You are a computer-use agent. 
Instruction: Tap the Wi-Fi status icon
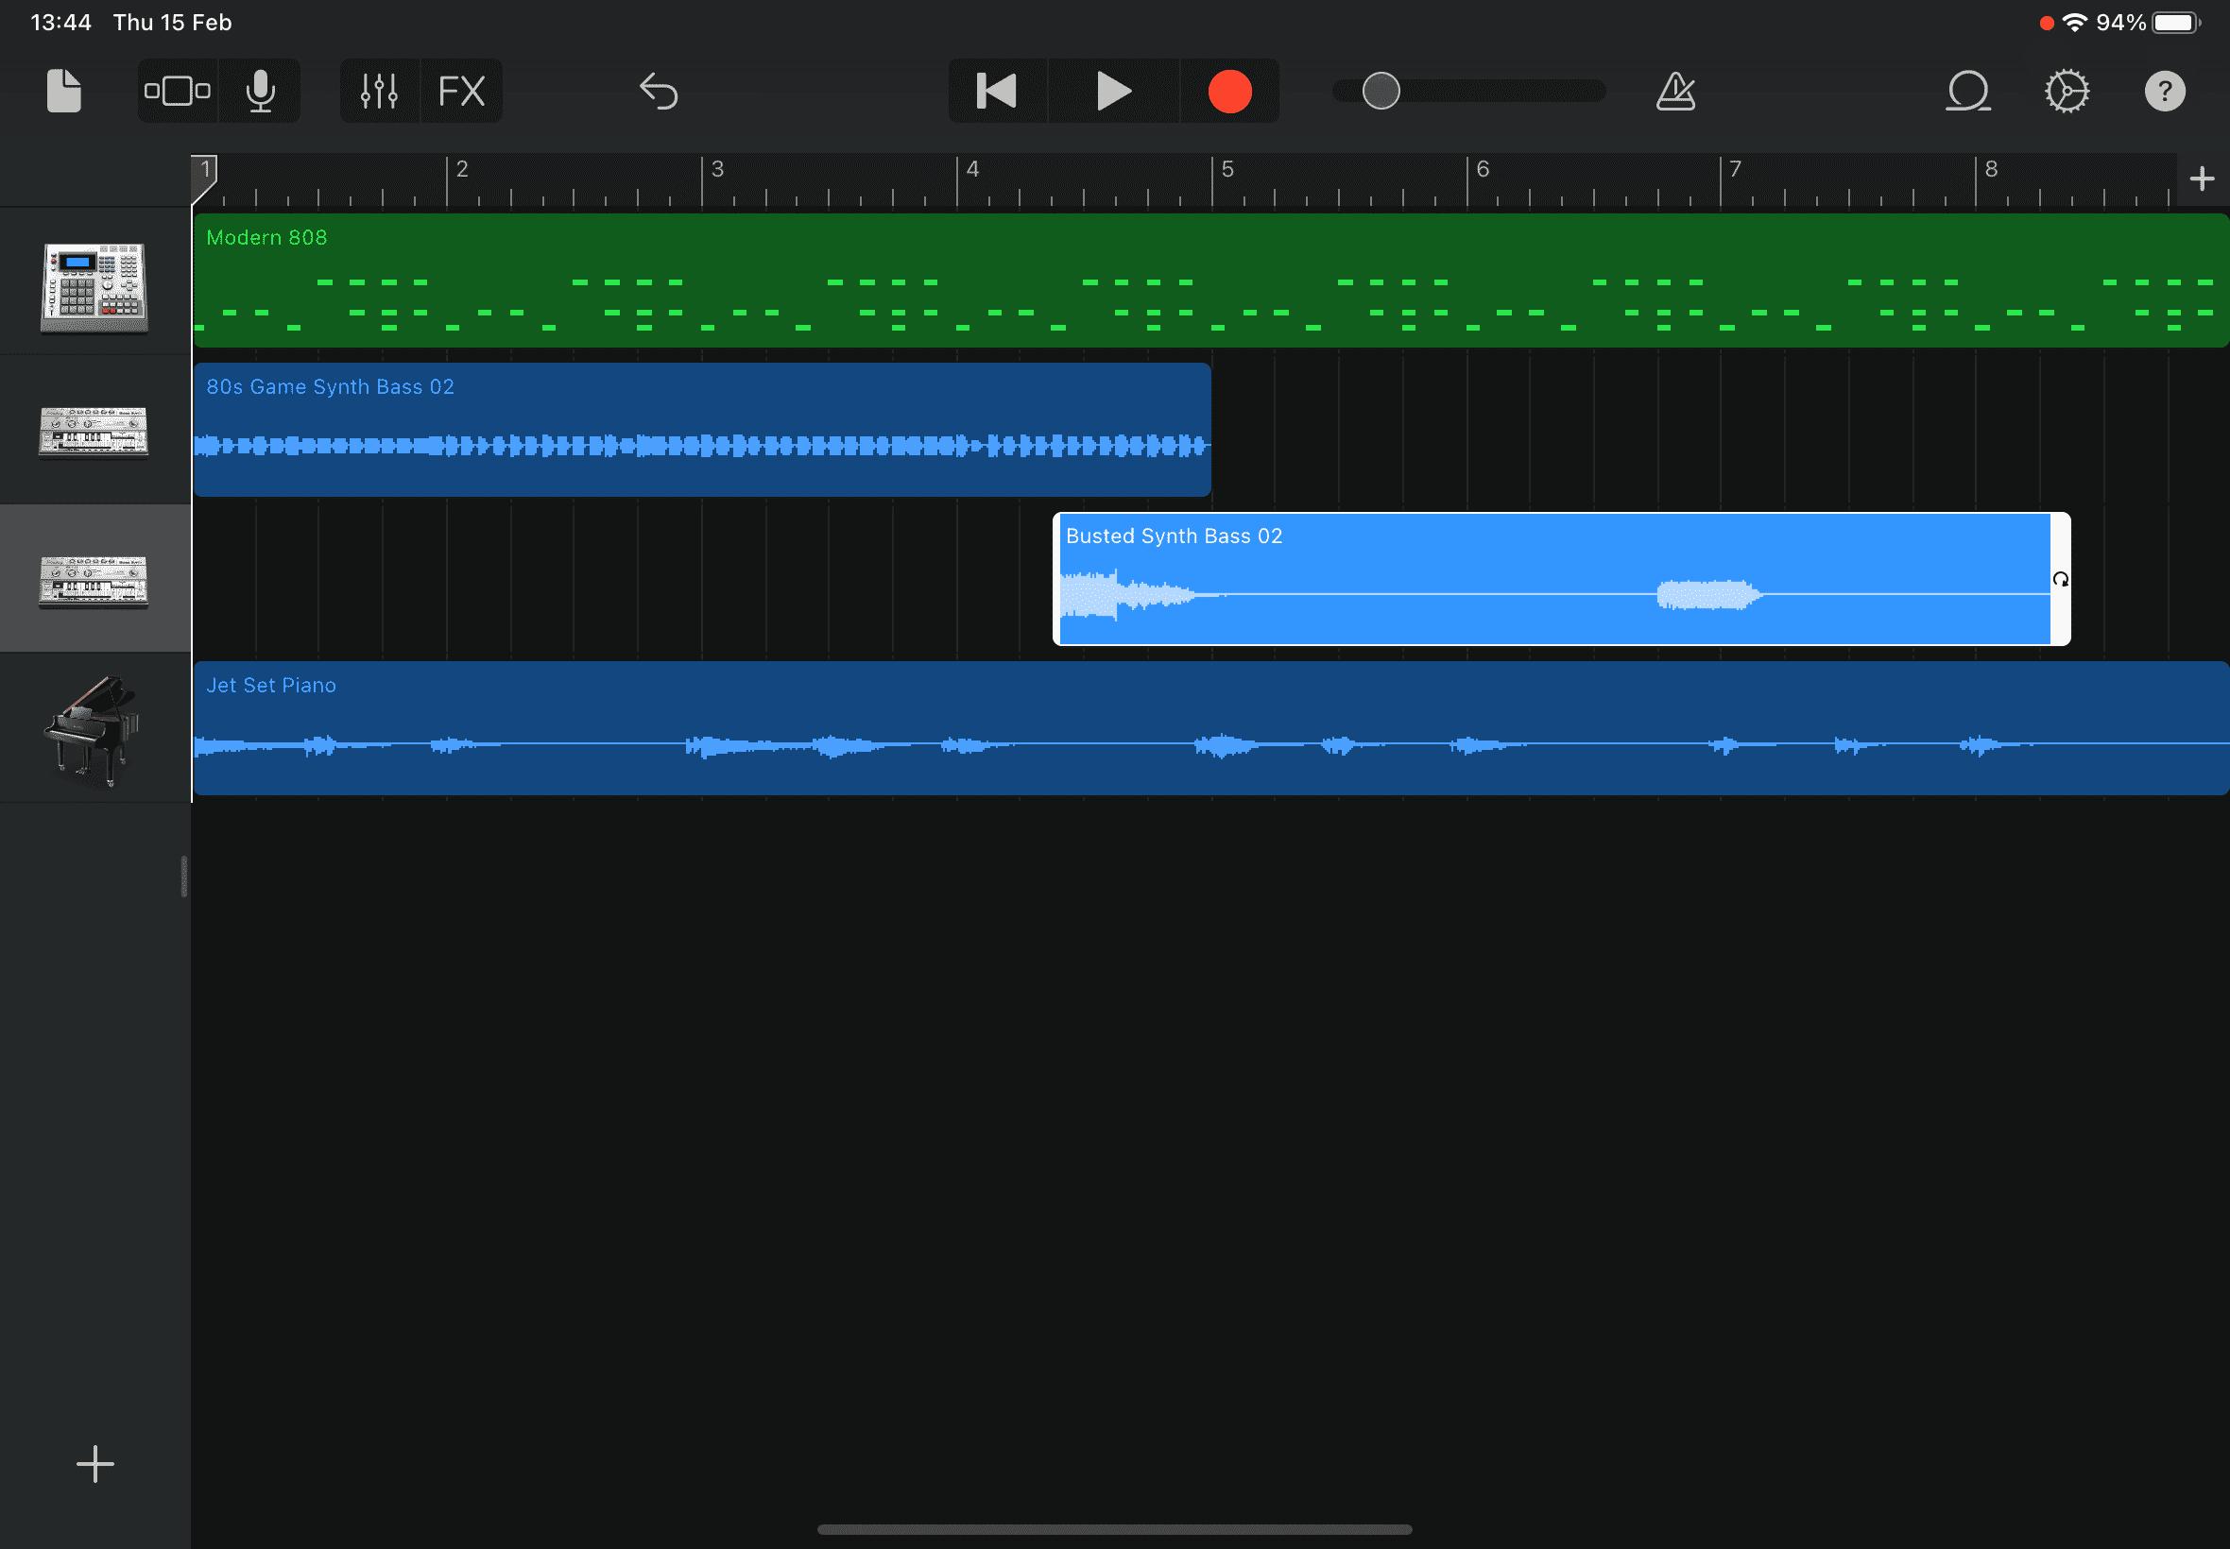2075,23
